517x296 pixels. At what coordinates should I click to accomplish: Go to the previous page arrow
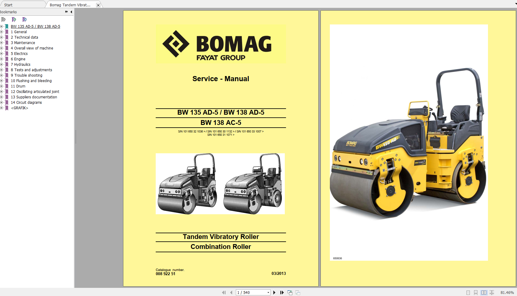(x=231, y=292)
